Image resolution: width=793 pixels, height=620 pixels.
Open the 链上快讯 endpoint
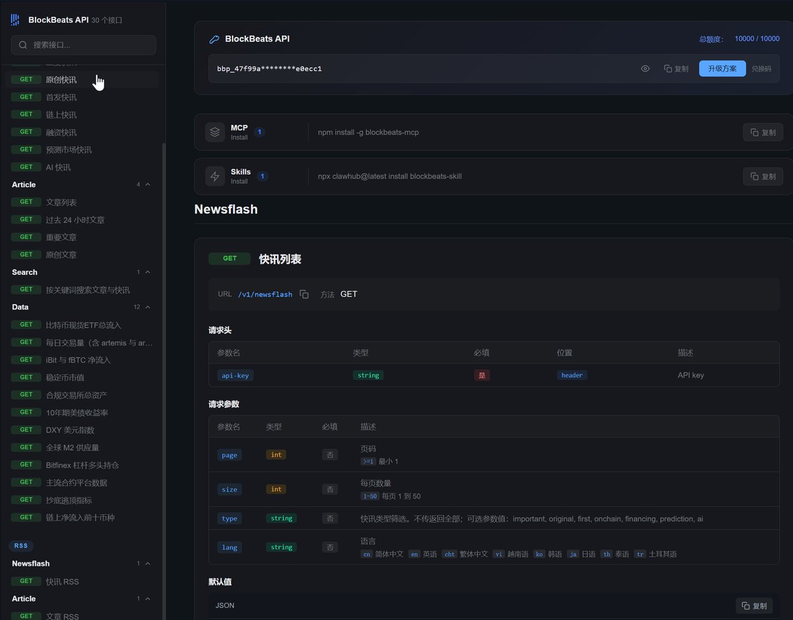coord(82,114)
